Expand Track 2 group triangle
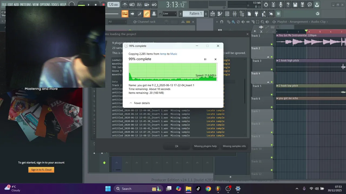This screenshot has width=346, height=194. [268, 57]
